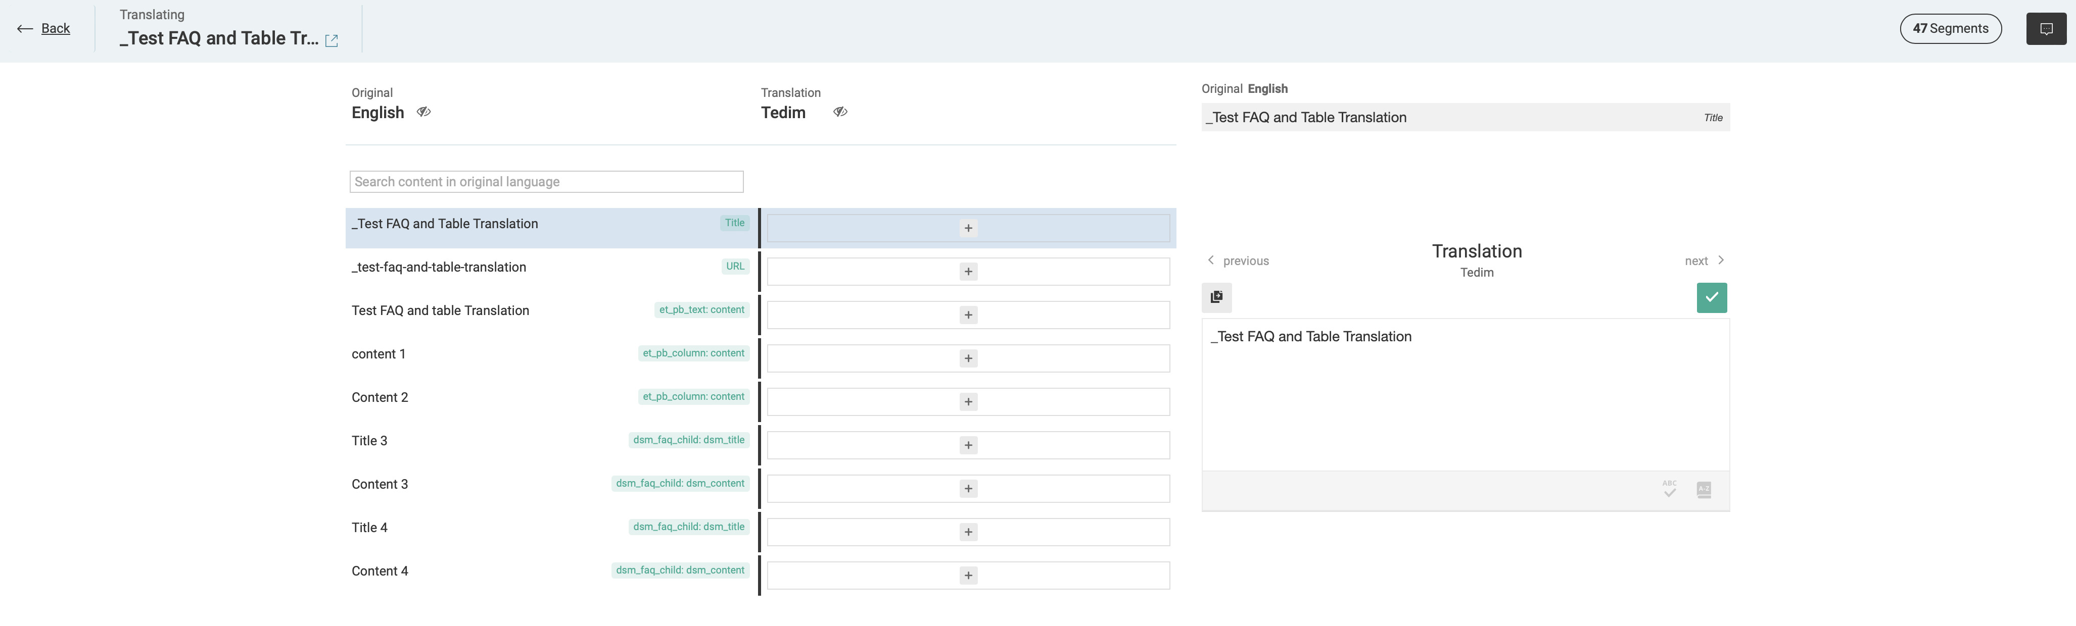Confirm translation with green check button
The width and height of the screenshot is (2076, 626).
pyautogui.click(x=1712, y=298)
